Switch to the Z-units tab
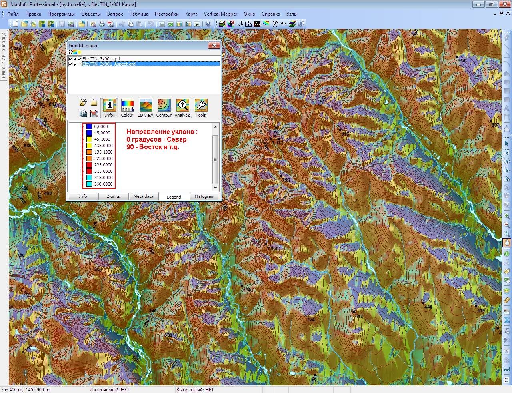 click(x=113, y=196)
